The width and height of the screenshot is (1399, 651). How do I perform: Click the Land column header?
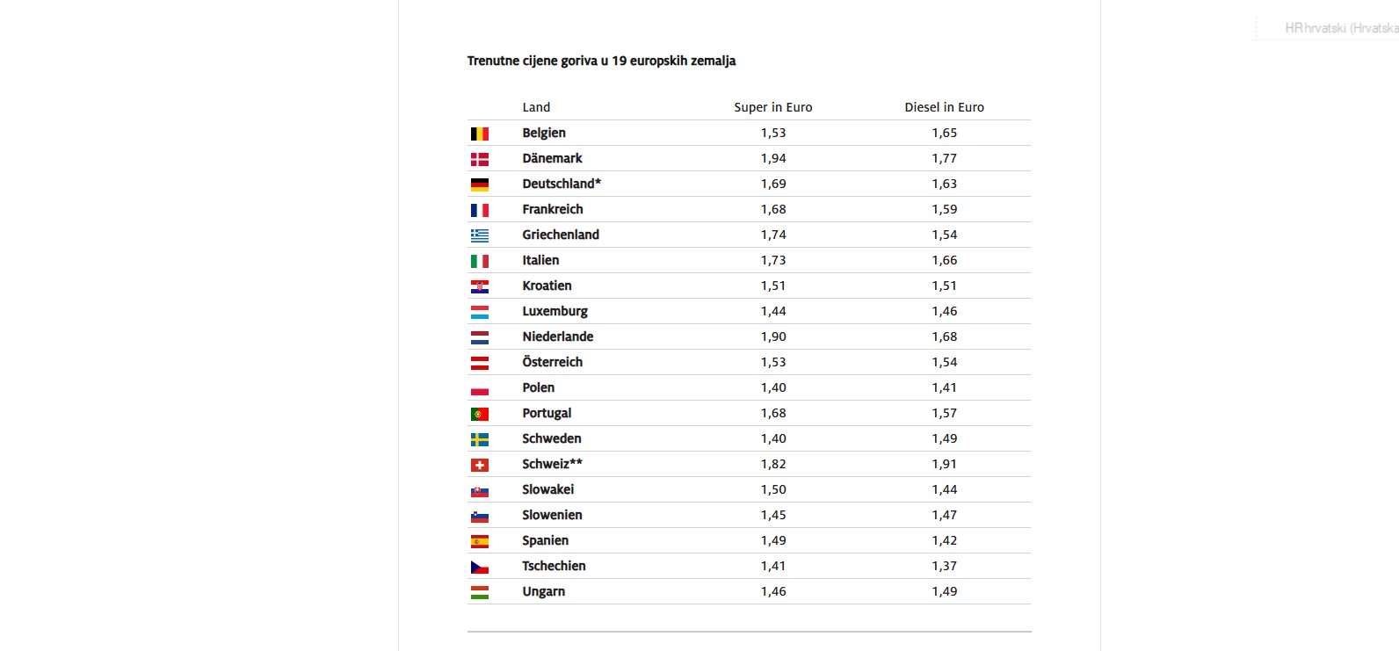click(536, 107)
